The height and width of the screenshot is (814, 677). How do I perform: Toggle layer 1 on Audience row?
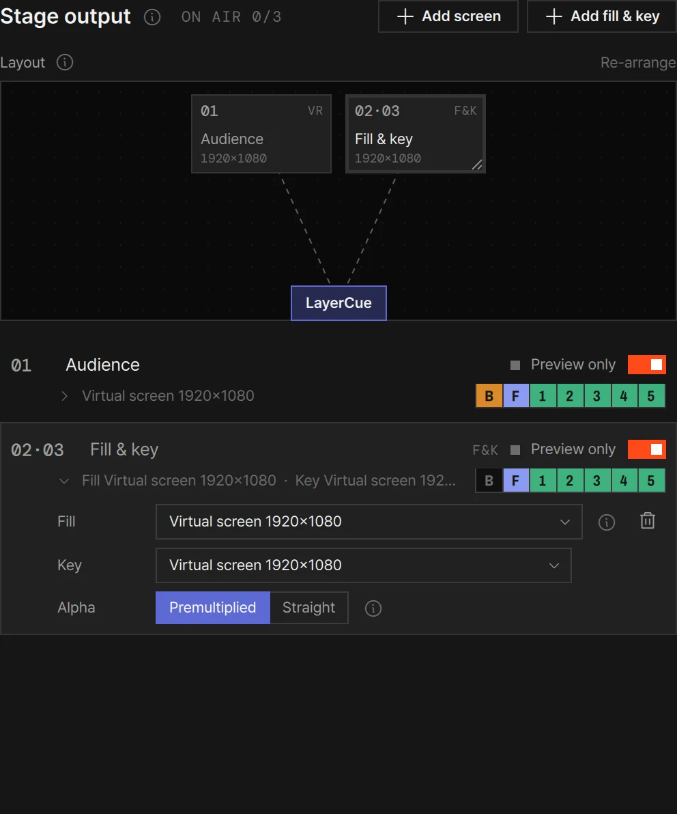(x=543, y=396)
